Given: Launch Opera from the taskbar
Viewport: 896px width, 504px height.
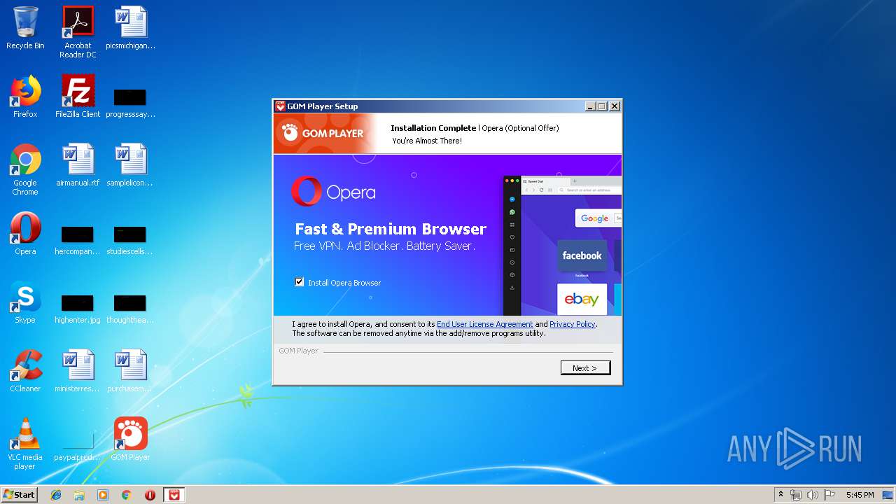Looking at the screenshot, I should (150, 495).
